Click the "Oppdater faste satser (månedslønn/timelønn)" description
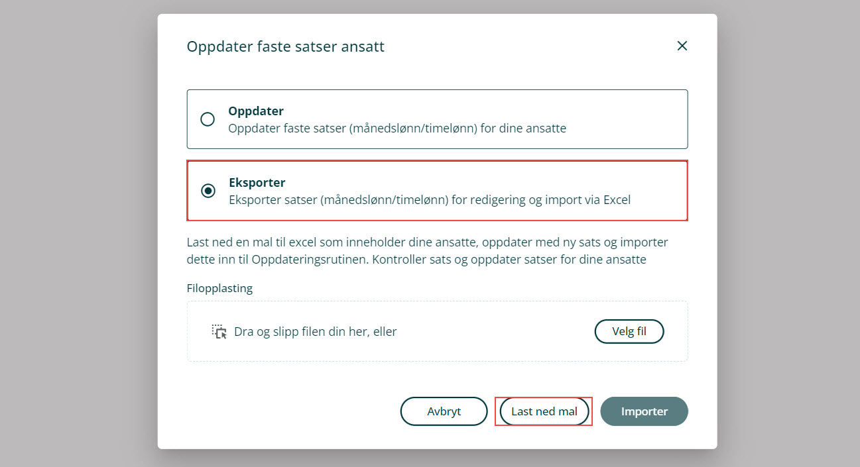This screenshot has height=467, width=860. (397, 129)
